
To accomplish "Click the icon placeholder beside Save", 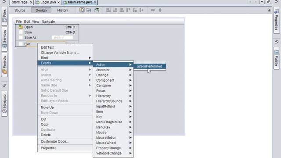I will click(x=21, y=32).
